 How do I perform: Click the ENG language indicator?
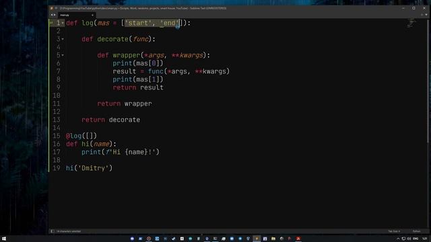416,239
